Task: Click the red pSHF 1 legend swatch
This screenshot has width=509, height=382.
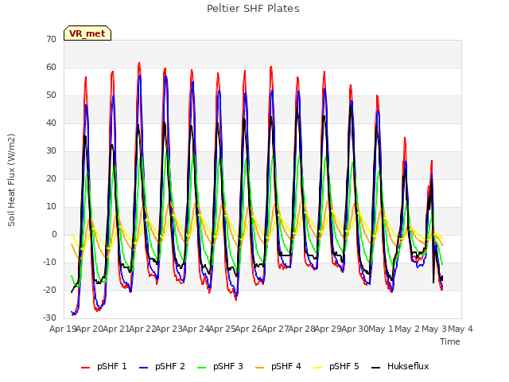Action: pyautogui.click(x=85, y=368)
